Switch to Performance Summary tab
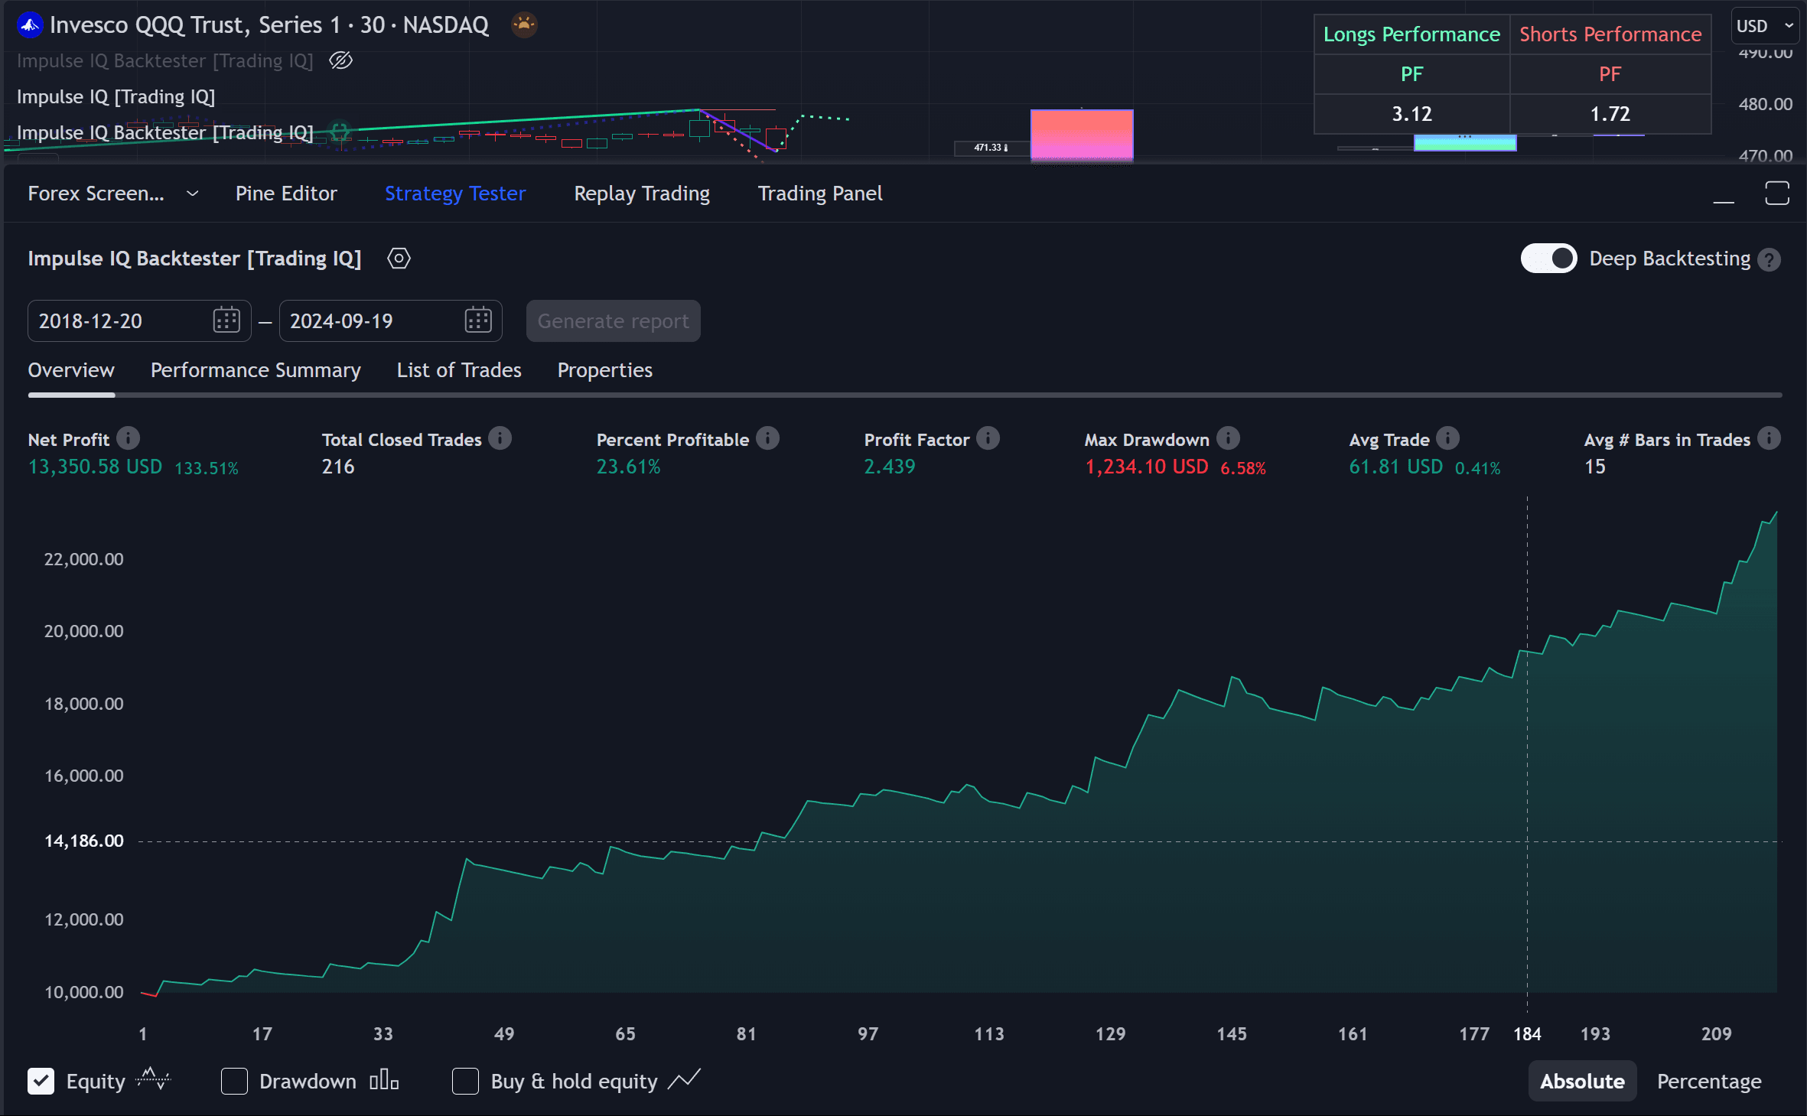 click(x=256, y=370)
